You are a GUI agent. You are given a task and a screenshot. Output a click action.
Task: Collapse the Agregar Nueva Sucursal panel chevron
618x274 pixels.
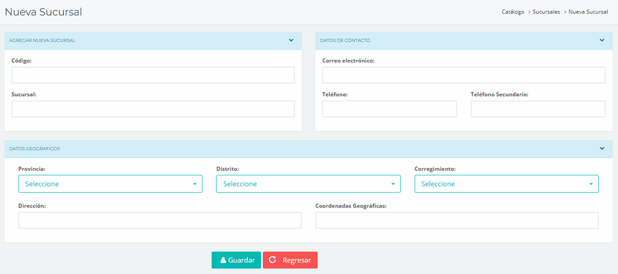coord(291,41)
